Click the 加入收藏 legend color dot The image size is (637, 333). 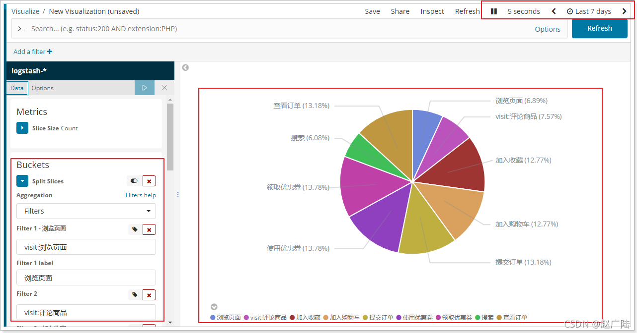292,318
